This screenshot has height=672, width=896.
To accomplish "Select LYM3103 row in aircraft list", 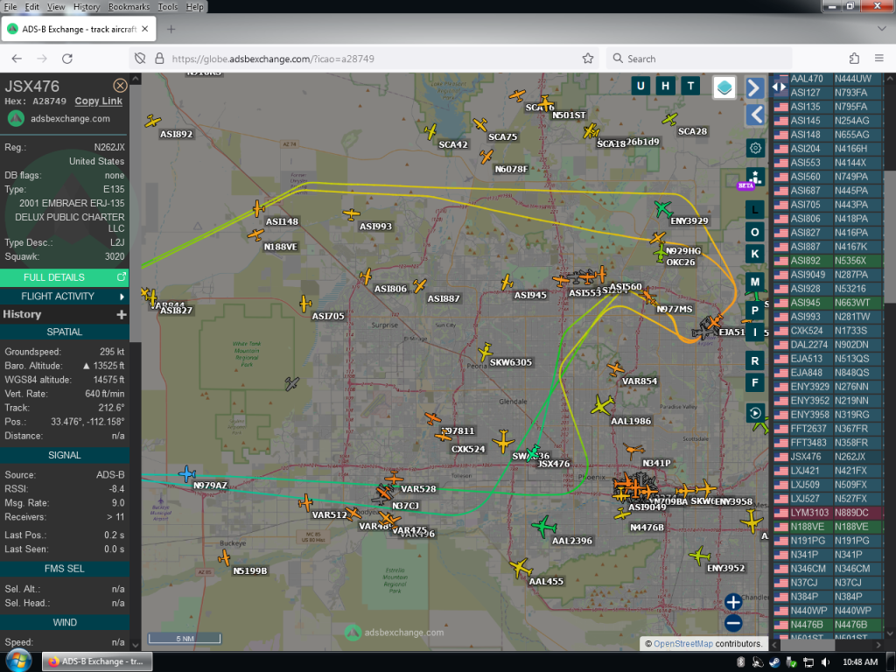I will click(x=828, y=513).
